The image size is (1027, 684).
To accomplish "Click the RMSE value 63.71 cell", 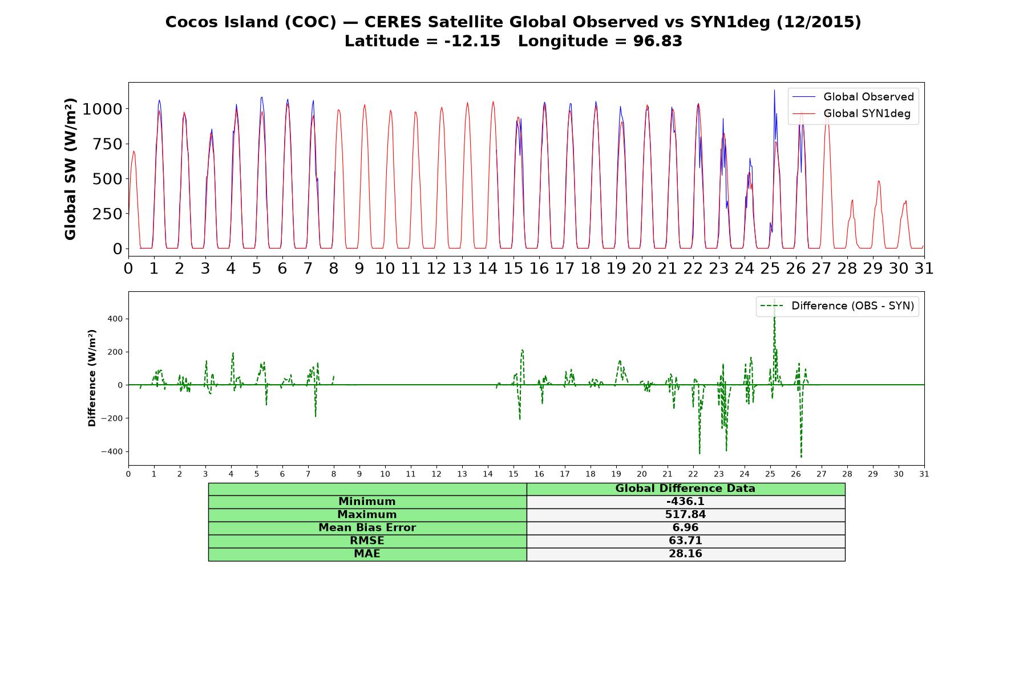I will coord(686,541).
